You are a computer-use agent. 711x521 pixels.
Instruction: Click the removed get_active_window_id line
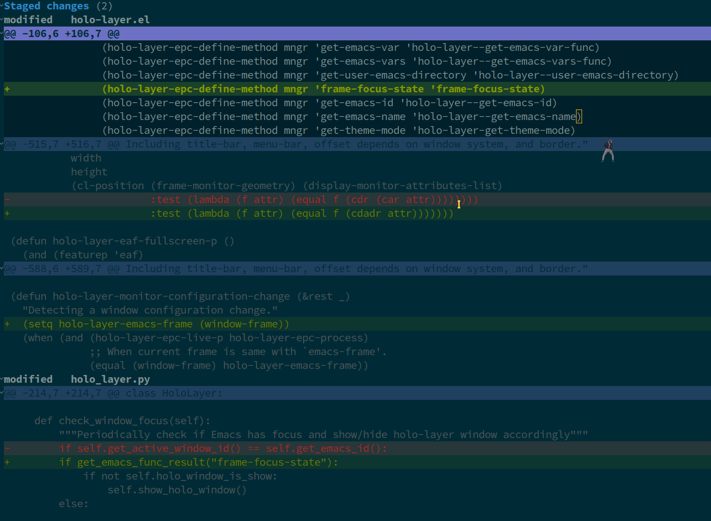(x=223, y=449)
